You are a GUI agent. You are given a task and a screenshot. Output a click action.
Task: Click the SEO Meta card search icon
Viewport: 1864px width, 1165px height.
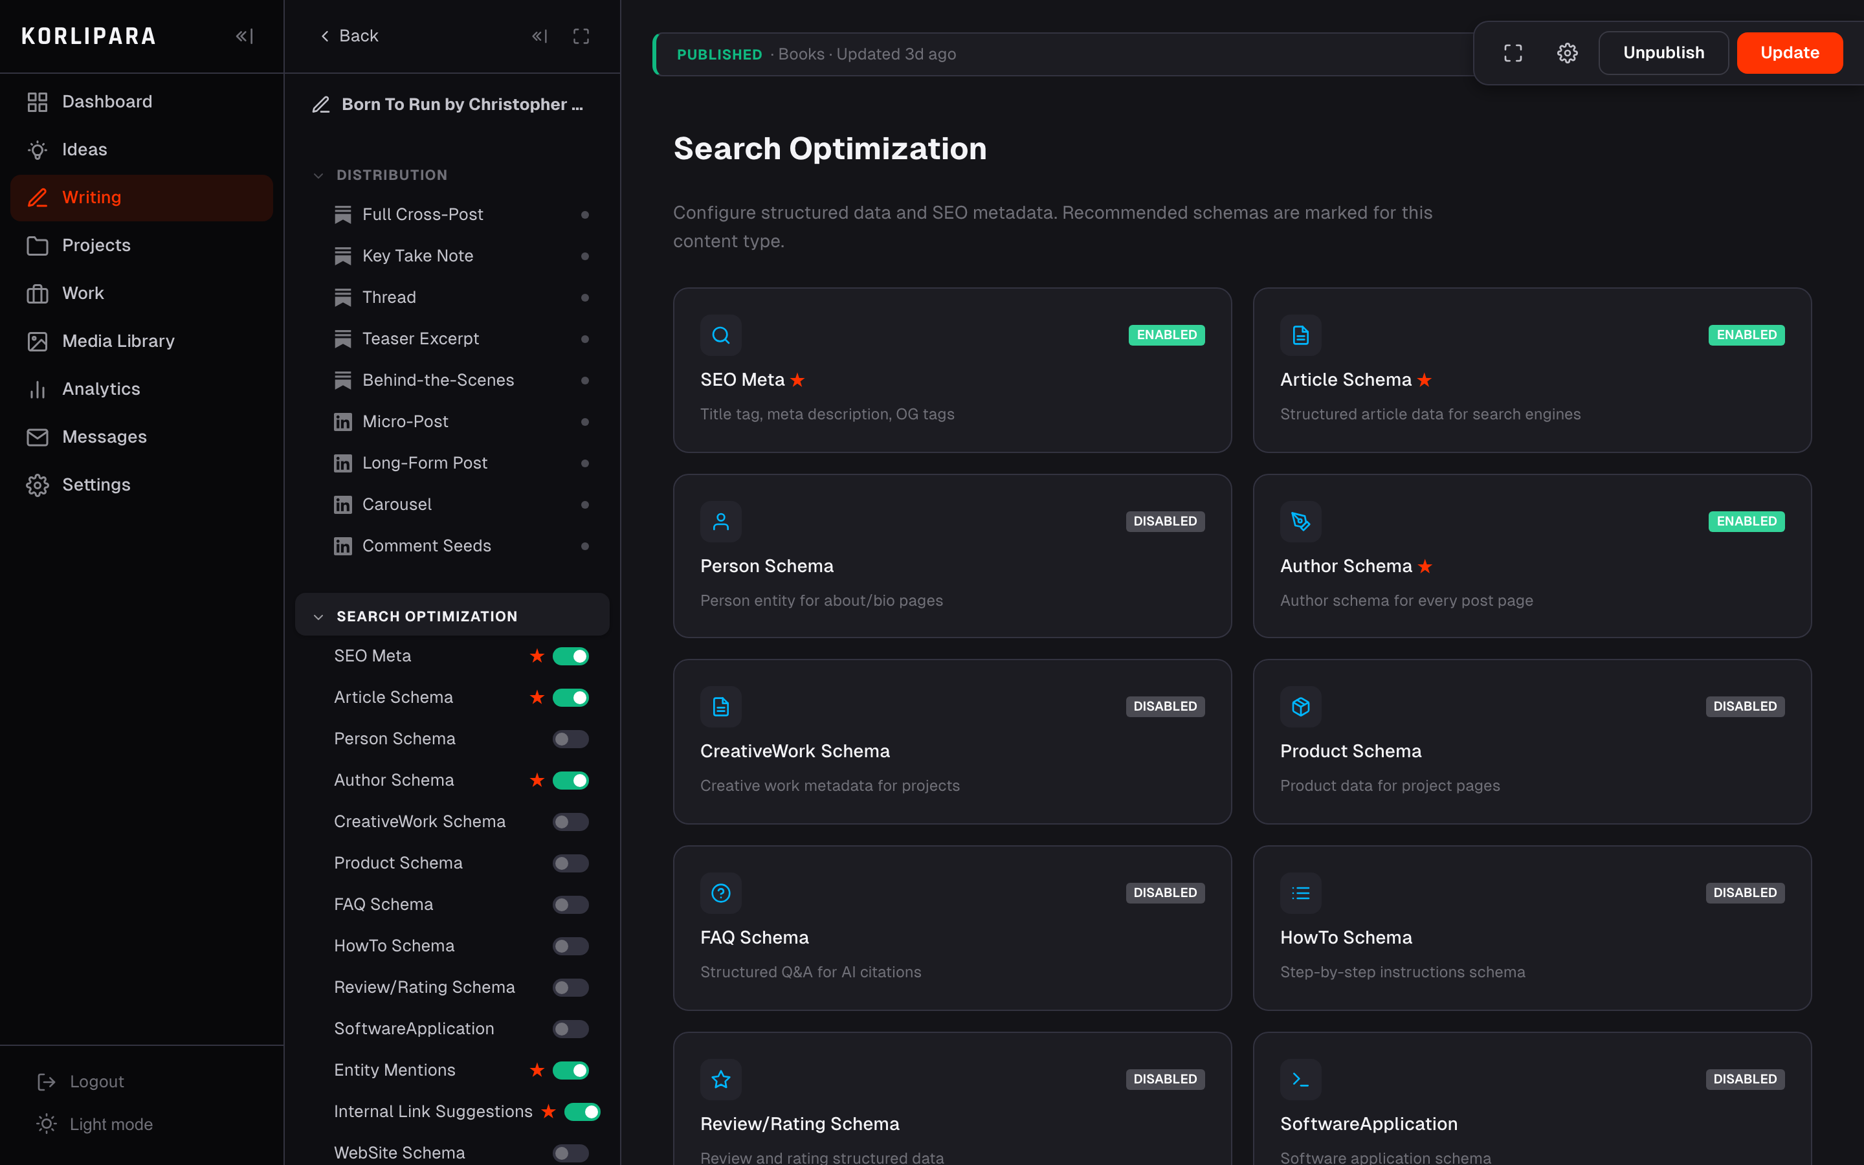pos(721,335)
